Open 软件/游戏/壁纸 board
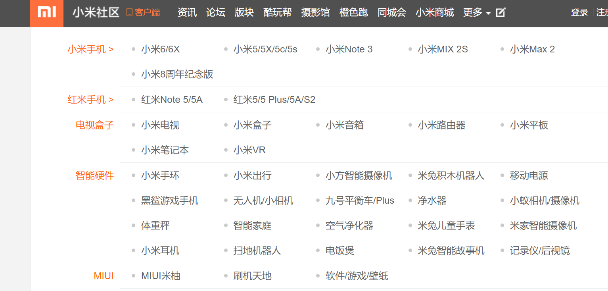 pos(357,276)
